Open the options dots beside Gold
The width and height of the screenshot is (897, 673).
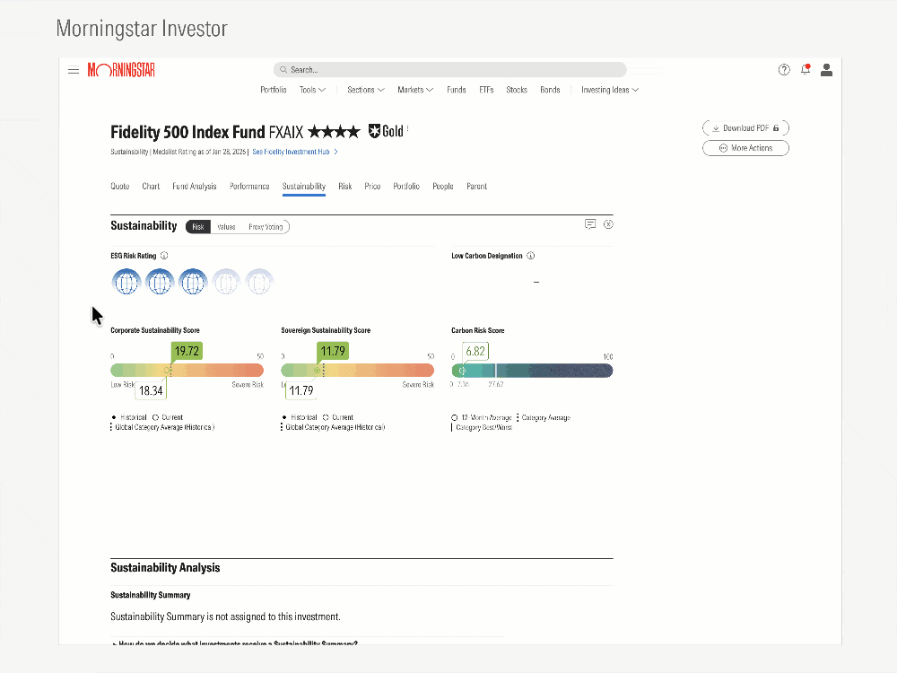[x=407, y=130]
